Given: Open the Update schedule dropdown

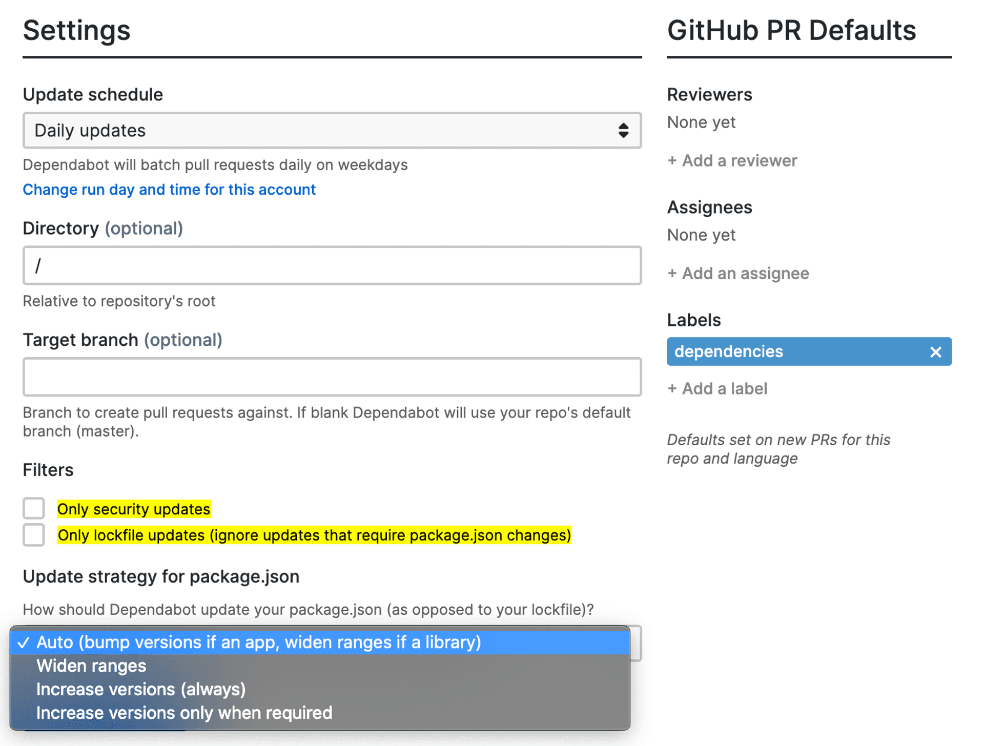Looking at the screenshot, I should pyautogui.click(x=333, y=131).
